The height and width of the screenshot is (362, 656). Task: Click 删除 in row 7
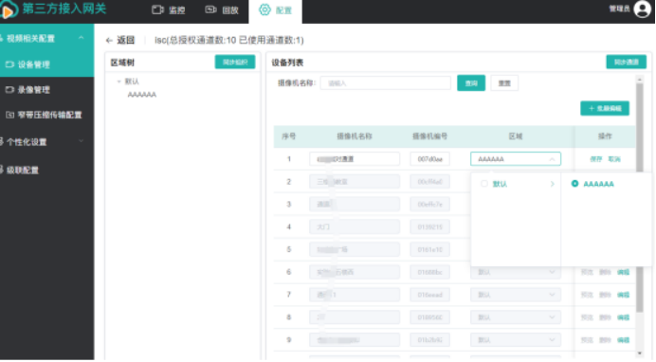click(605, 295)
